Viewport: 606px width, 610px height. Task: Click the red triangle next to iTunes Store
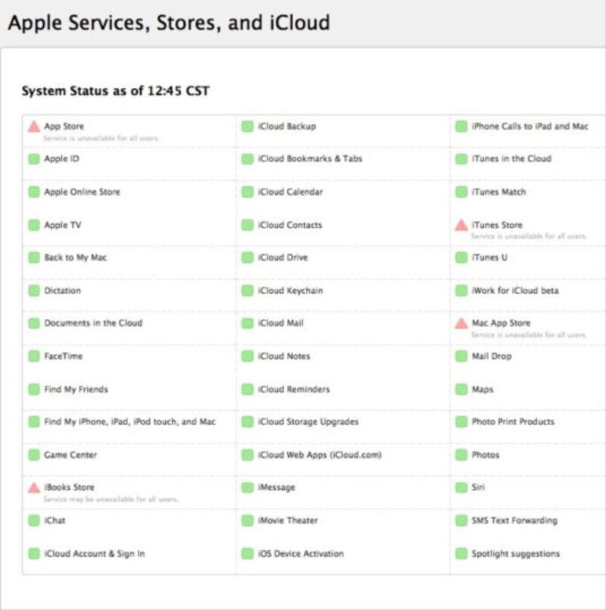tap(461, 225)
